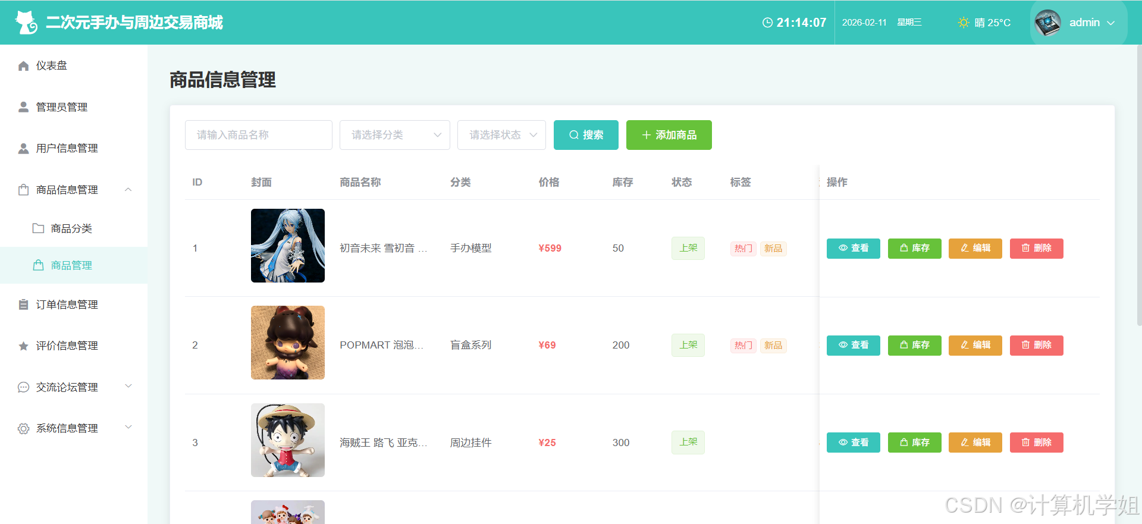Expand the 交流论坛管理 menu chevron
Image resolution: width=1142 pixels, height=524 pixels.
[128, 387]
